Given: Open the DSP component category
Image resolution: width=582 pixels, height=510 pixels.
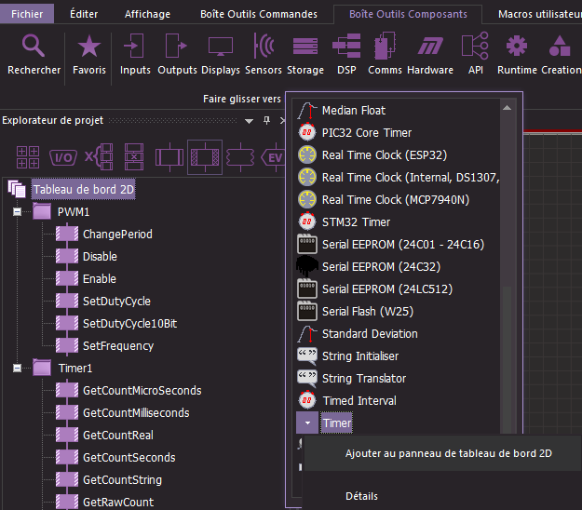Looking at the screenshot, I should coord(346,54).
